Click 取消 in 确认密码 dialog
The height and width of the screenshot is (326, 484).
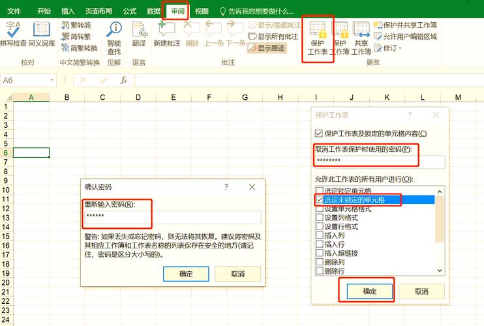[237, 274]
